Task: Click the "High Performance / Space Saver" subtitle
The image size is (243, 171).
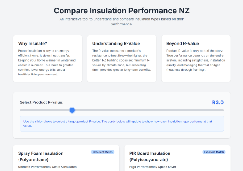Action: click(153, 167)
